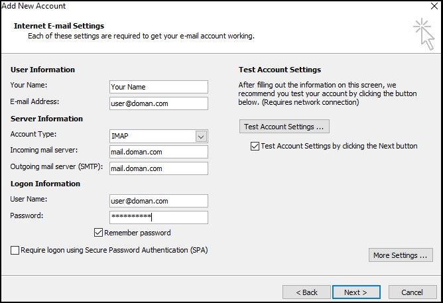Focus the User Name logon field

(x=158, y=201)
